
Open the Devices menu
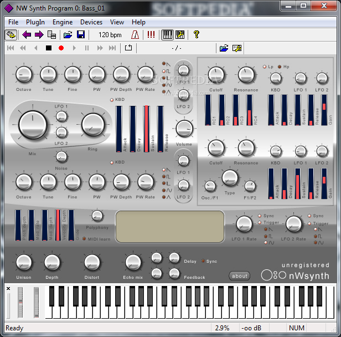(91, 22)
